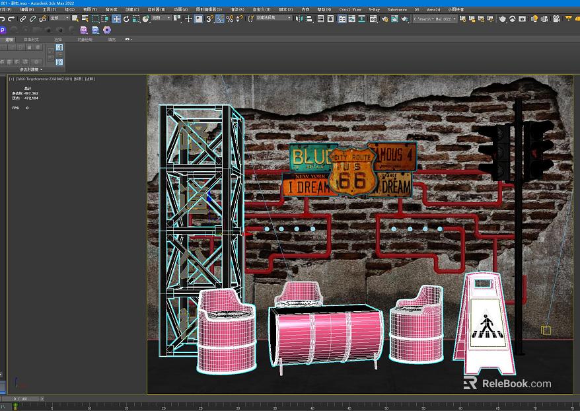Activate the Select and Move tool
Image resolution: width=580 pixels, height=411 pixels.
[x=116, y=19]
